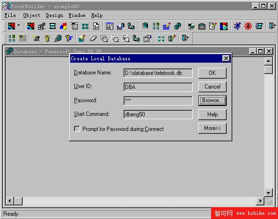Open the DB Profile toolbar icon
This screenshot has height=219, width=278.
[x=156, y=26]
